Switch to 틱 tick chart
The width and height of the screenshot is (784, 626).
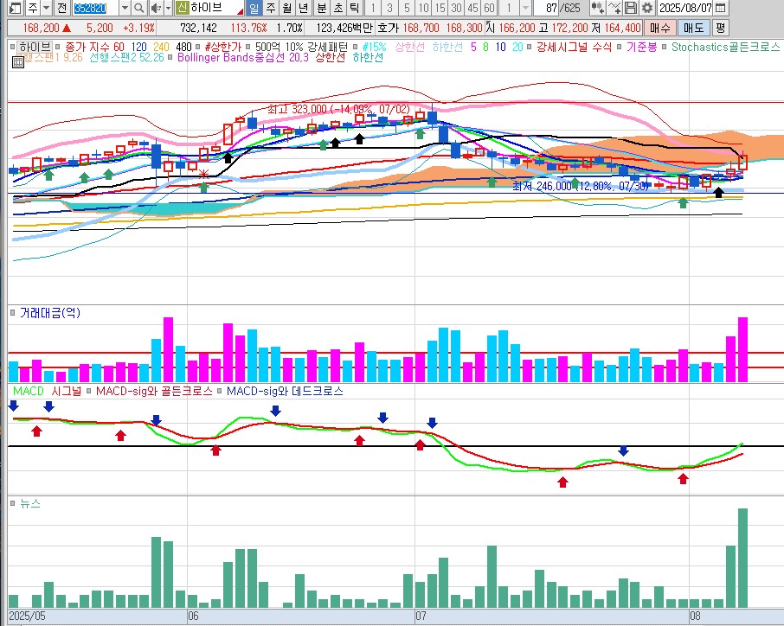(x=354, y=8)
